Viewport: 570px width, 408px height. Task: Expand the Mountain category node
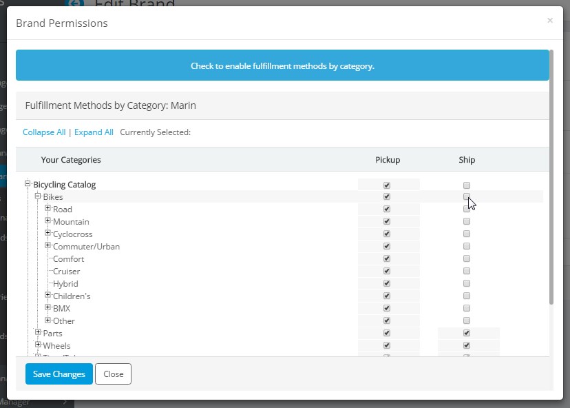[x=48, y=221]
